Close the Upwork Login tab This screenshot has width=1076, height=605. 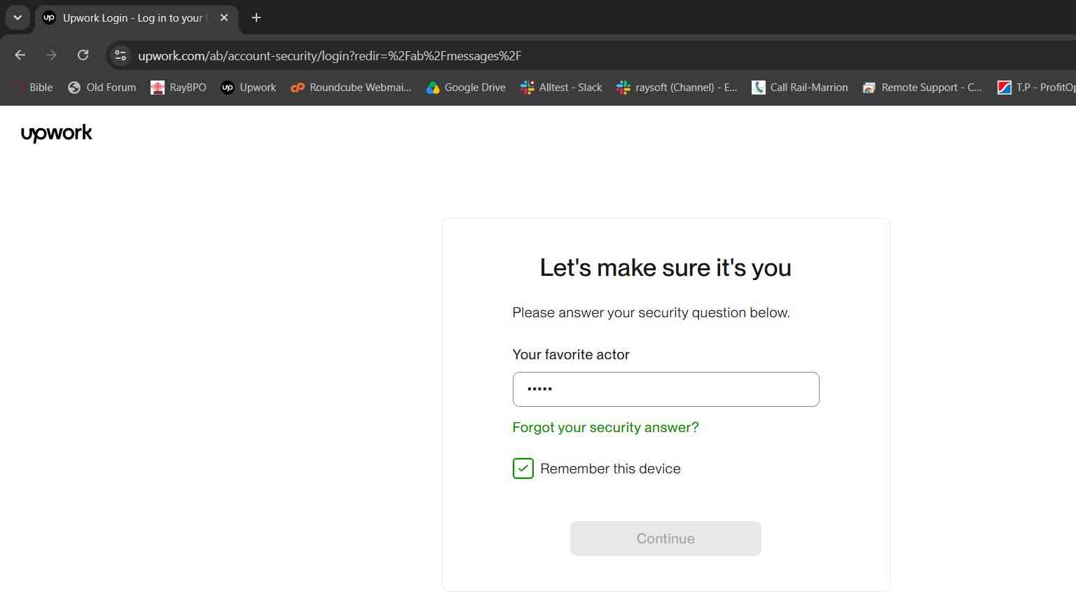point(224,18)
